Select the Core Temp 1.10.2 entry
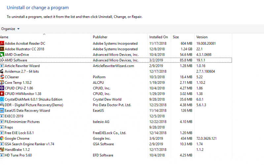 (x=18, y=82)
